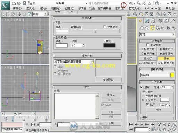Screen dimensions: 178x133
Task: Toggle the 启用 skylight checkbox
Action: click(142, 87)
